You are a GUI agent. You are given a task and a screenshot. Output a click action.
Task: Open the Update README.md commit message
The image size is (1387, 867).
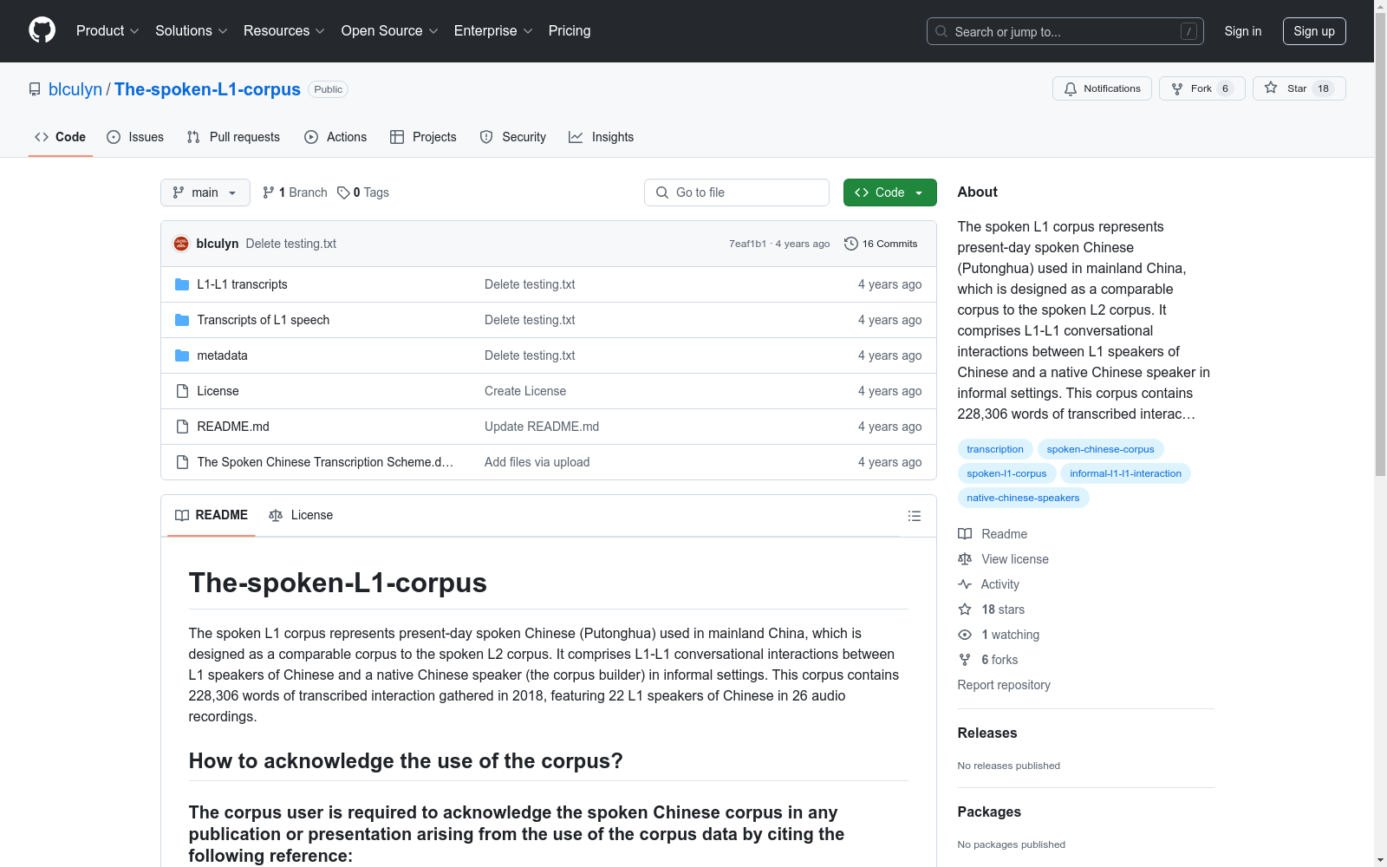(542, 427)
